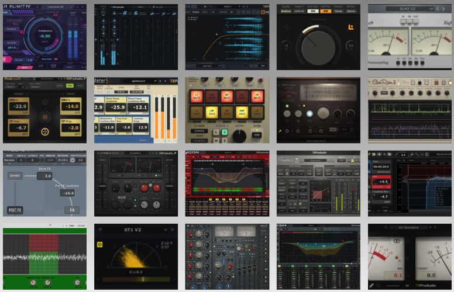Open the Quality Medium dropdown
This screenshot has width=454, height=292.
pyautogui.click(x=286, y=11)
